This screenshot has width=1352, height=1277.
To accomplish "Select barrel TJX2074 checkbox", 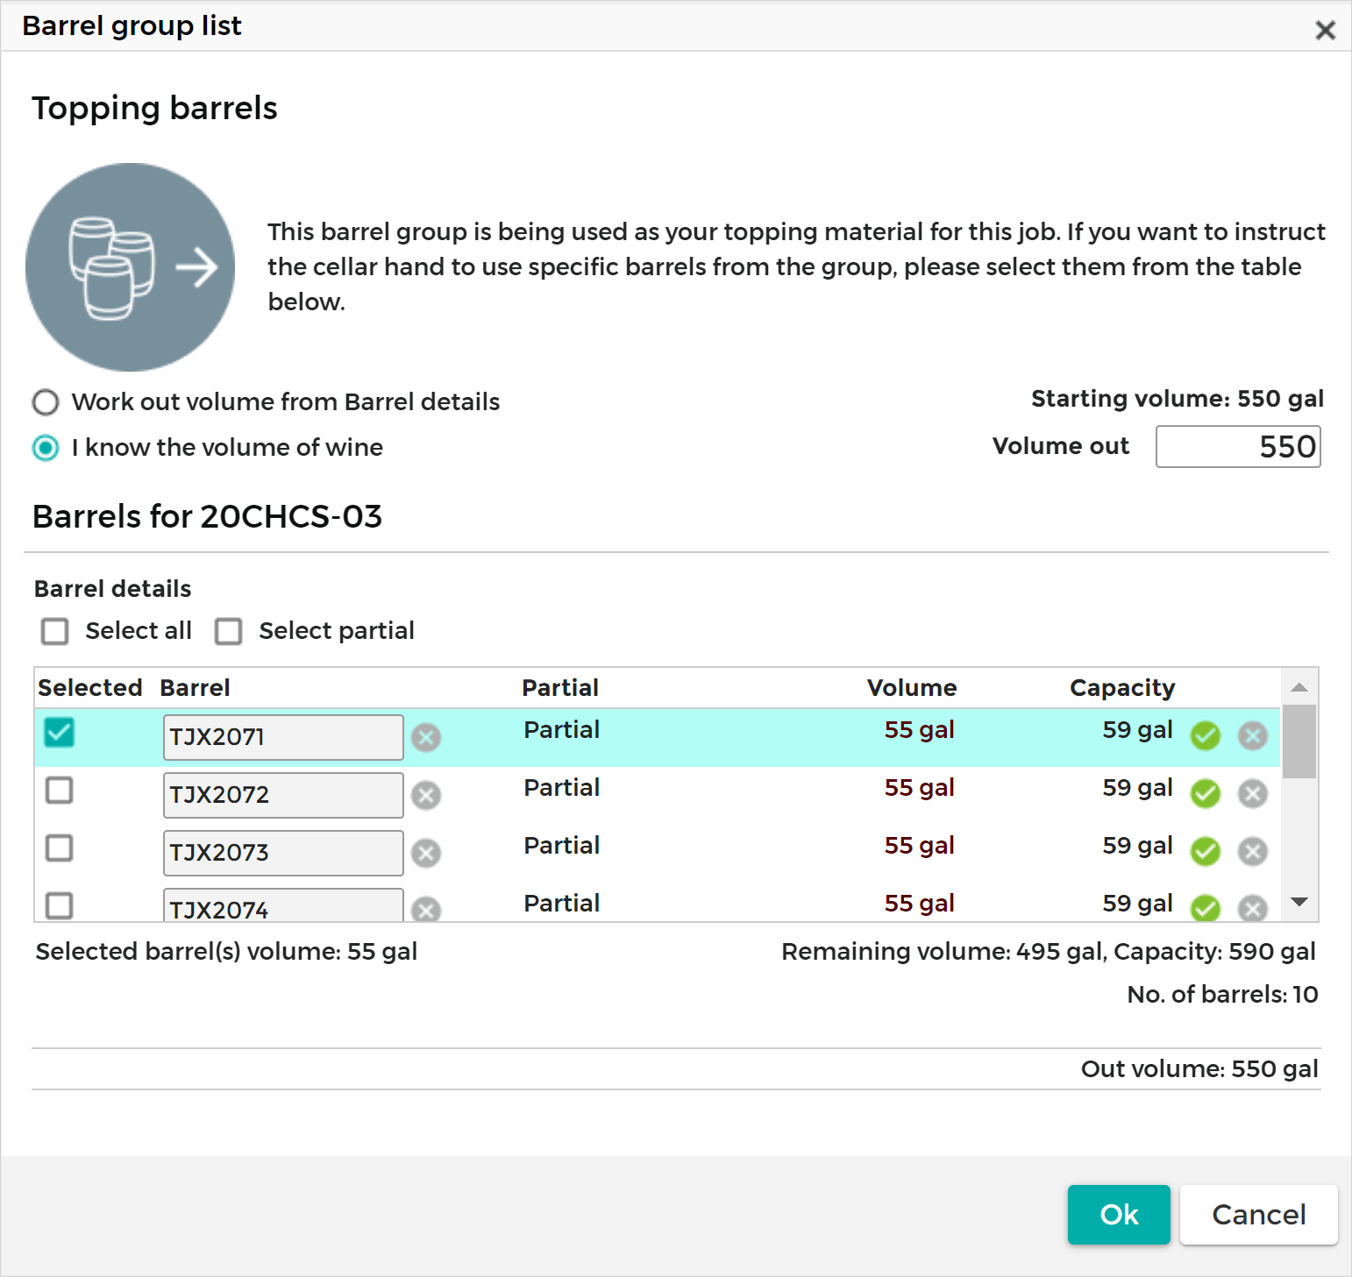I will pos(60,905).
